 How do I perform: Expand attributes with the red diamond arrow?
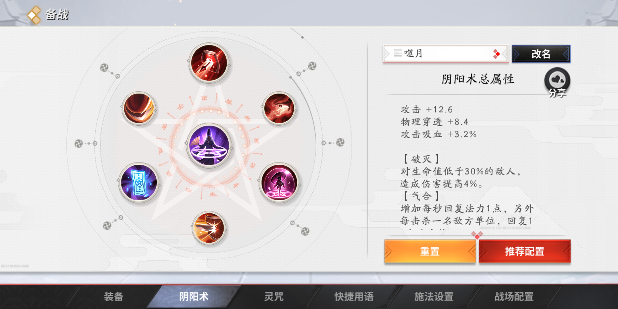coord(477,235)
